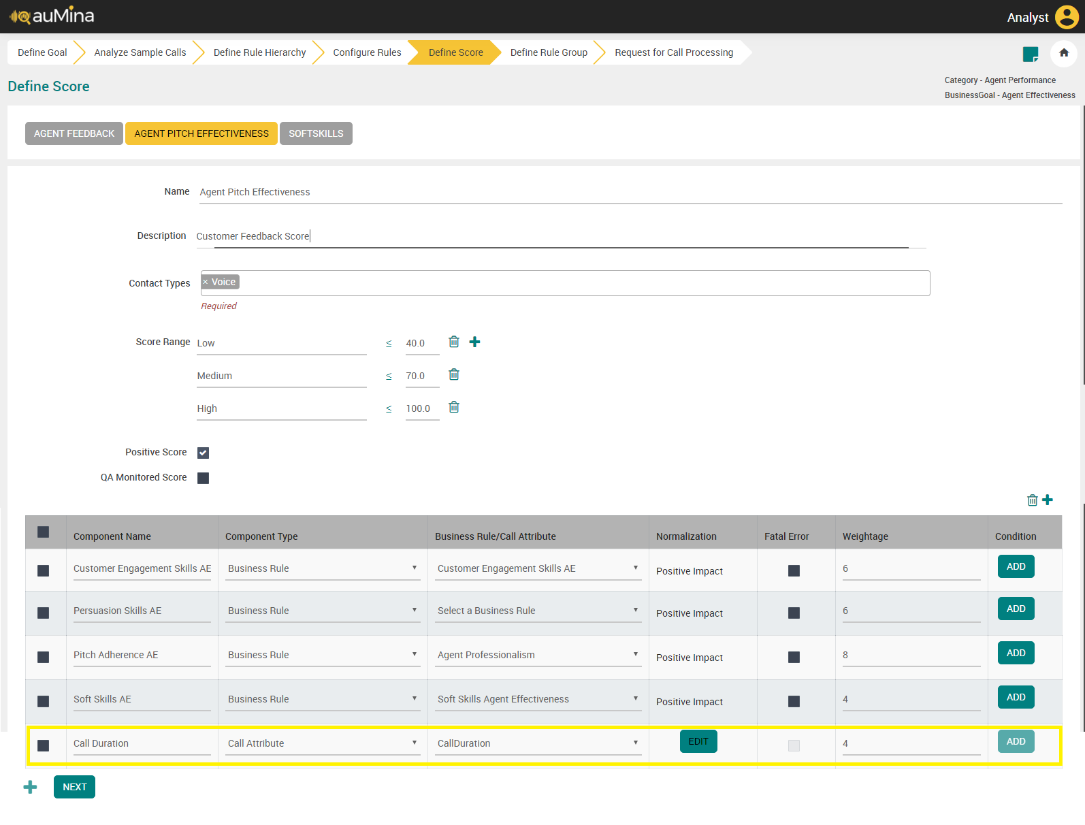This screenshot has width=1085, height=825.
Task: Toggle Fatal Error for Customer Engagement Skills AE
Action: point(794,570)
